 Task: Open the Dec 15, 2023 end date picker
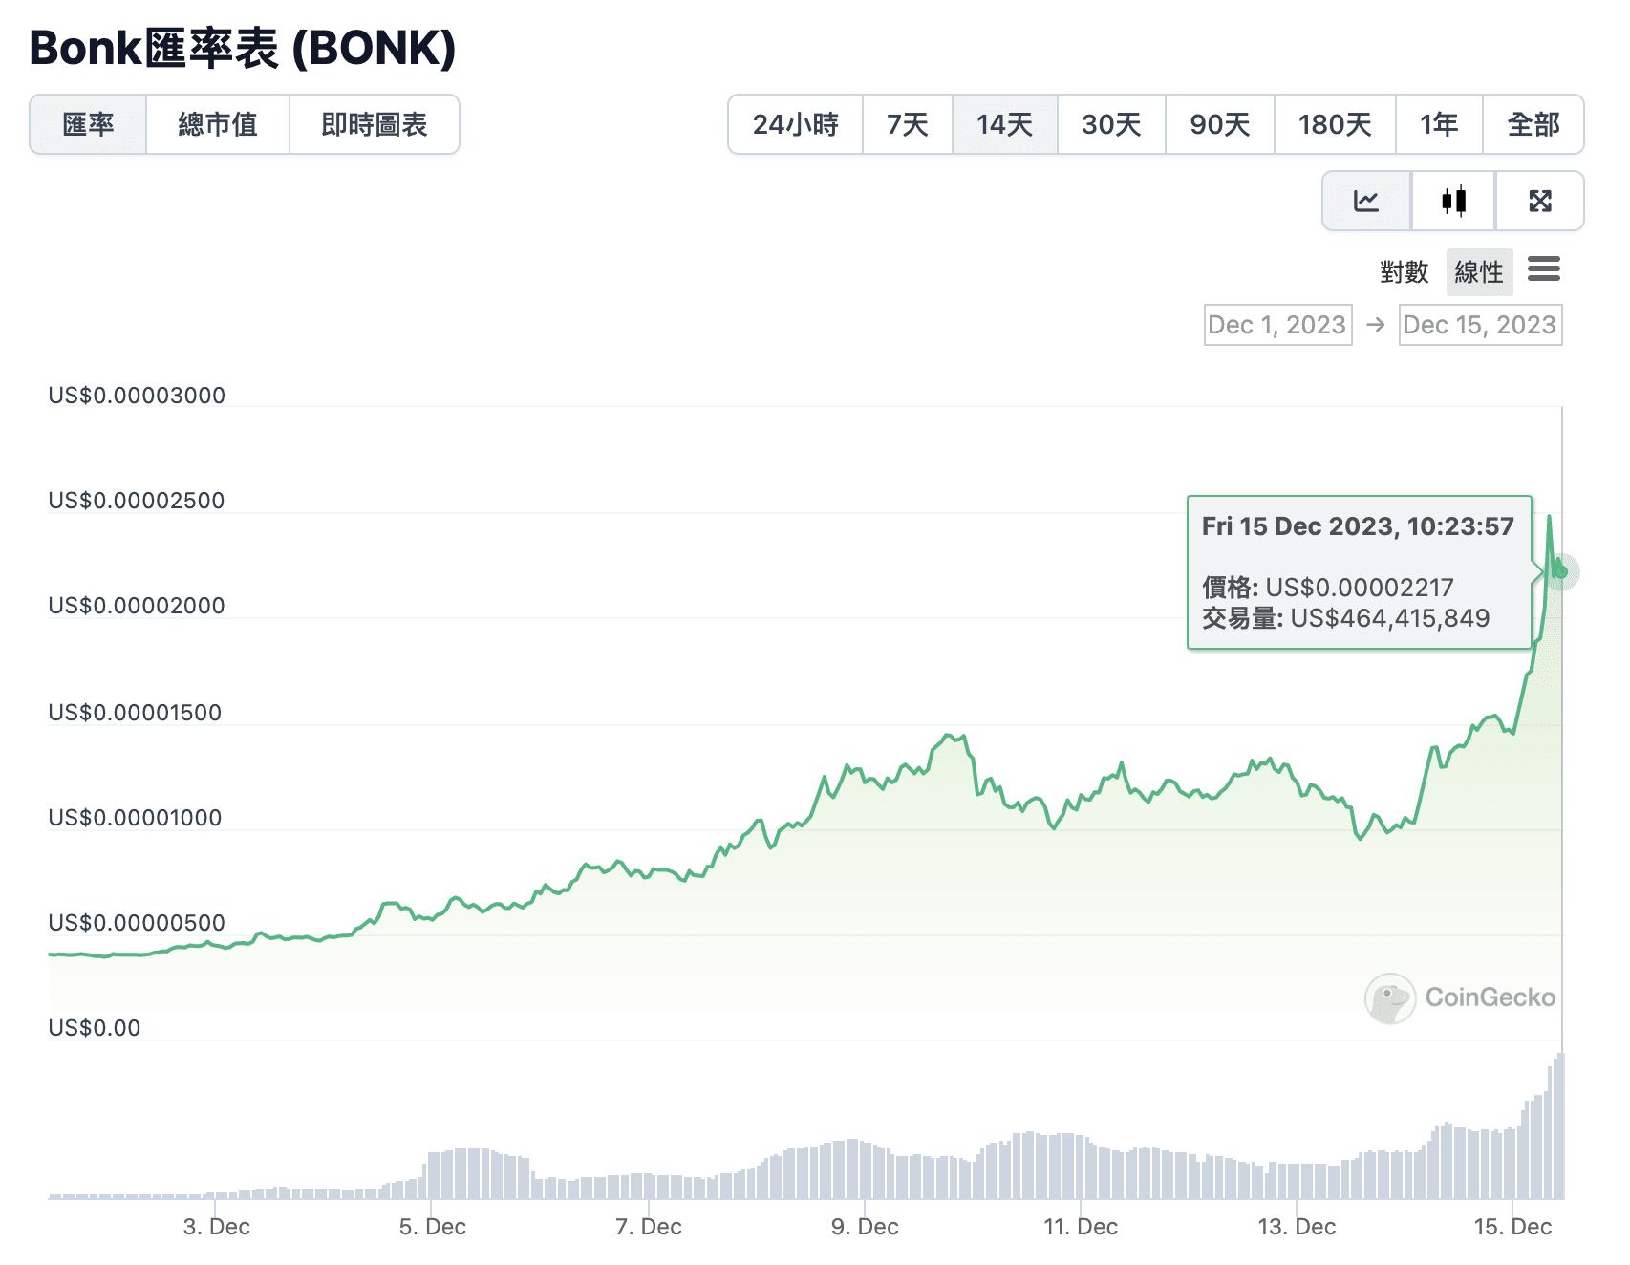1480,325
